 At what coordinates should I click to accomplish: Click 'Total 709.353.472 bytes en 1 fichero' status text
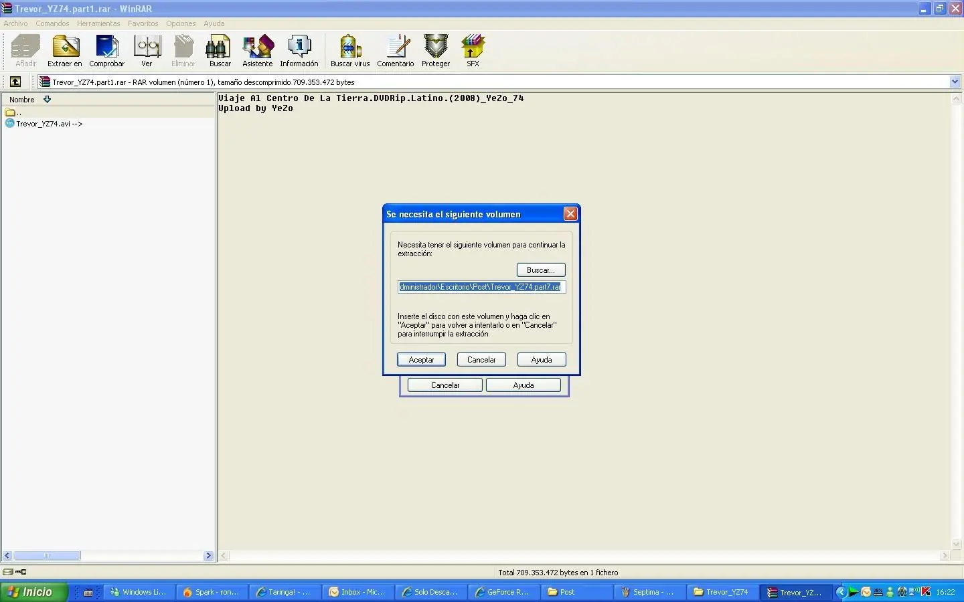pyautogui.click(x=558, y=573)
